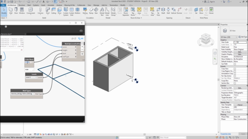The width and height of the screenshot is (248, 139).
Task: Activate the Railing tool
Action: pyautogui.click(x=85, y=11)
